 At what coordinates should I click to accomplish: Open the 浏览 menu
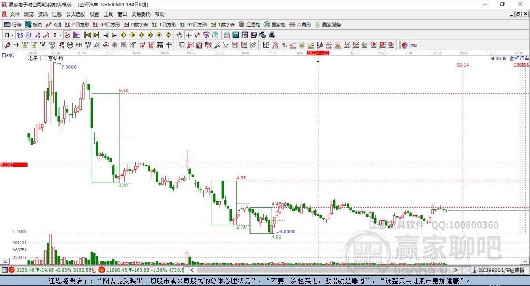(x=29, y=14)
